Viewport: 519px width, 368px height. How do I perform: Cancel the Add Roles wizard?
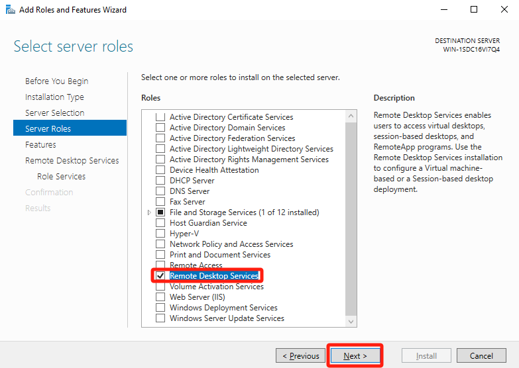click(x=481, y=356)
